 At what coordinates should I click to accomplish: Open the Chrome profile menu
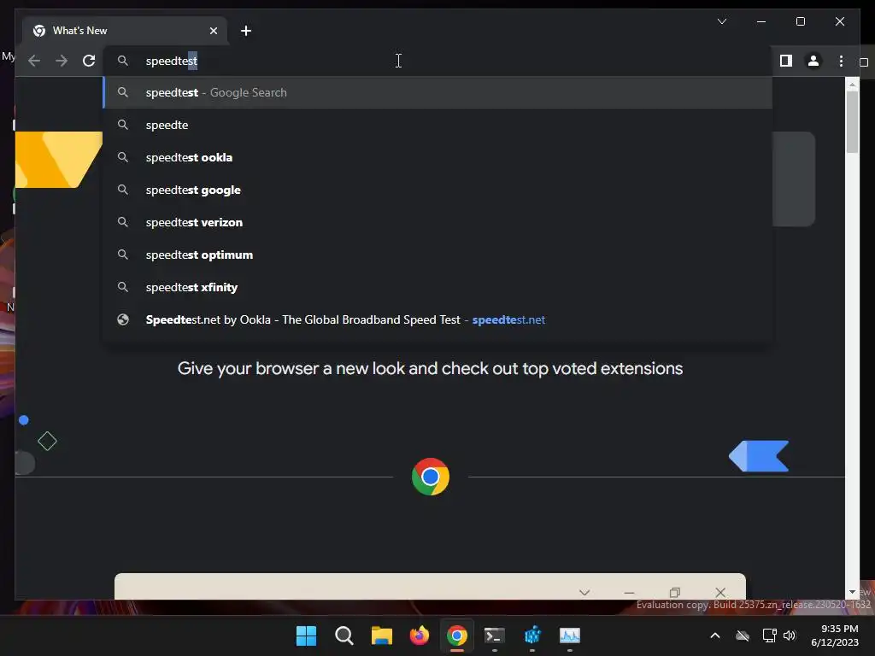(813, 61)
